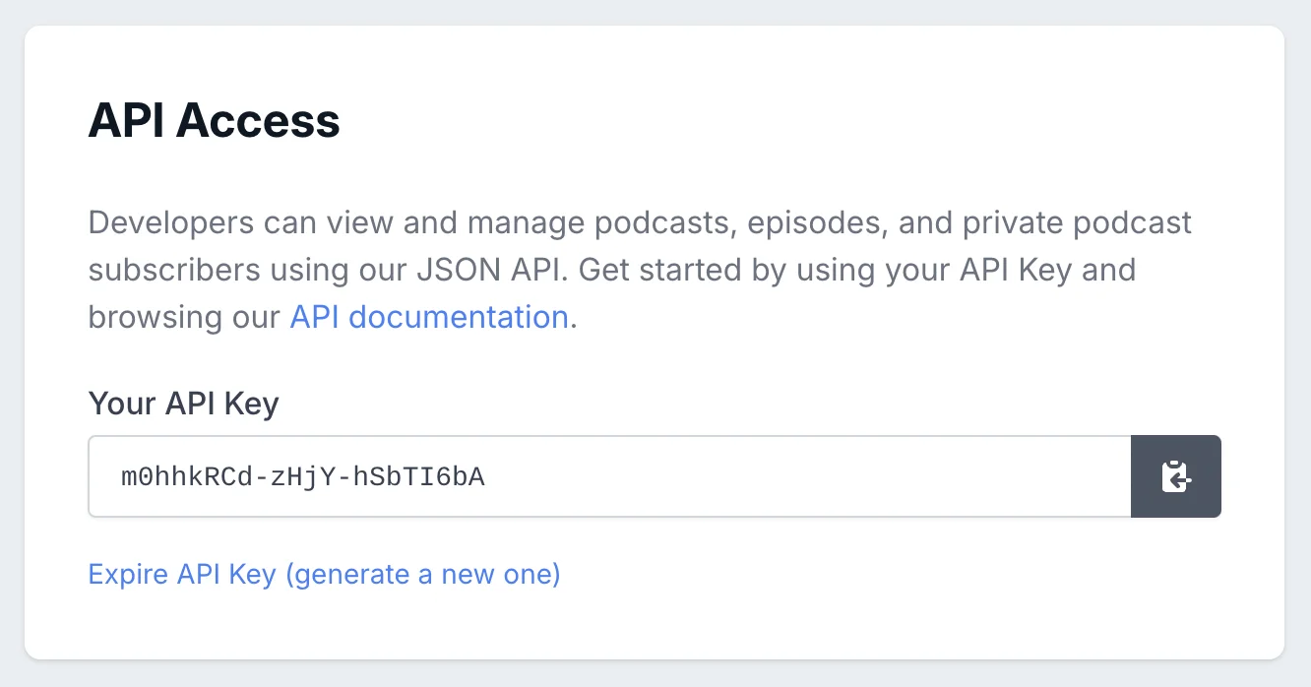
Task: Open the API documentation link
Action: (x=429, y=317)
